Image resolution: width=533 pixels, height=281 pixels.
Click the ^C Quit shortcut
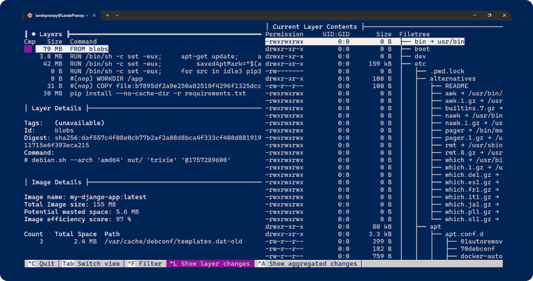pos(41,264)
